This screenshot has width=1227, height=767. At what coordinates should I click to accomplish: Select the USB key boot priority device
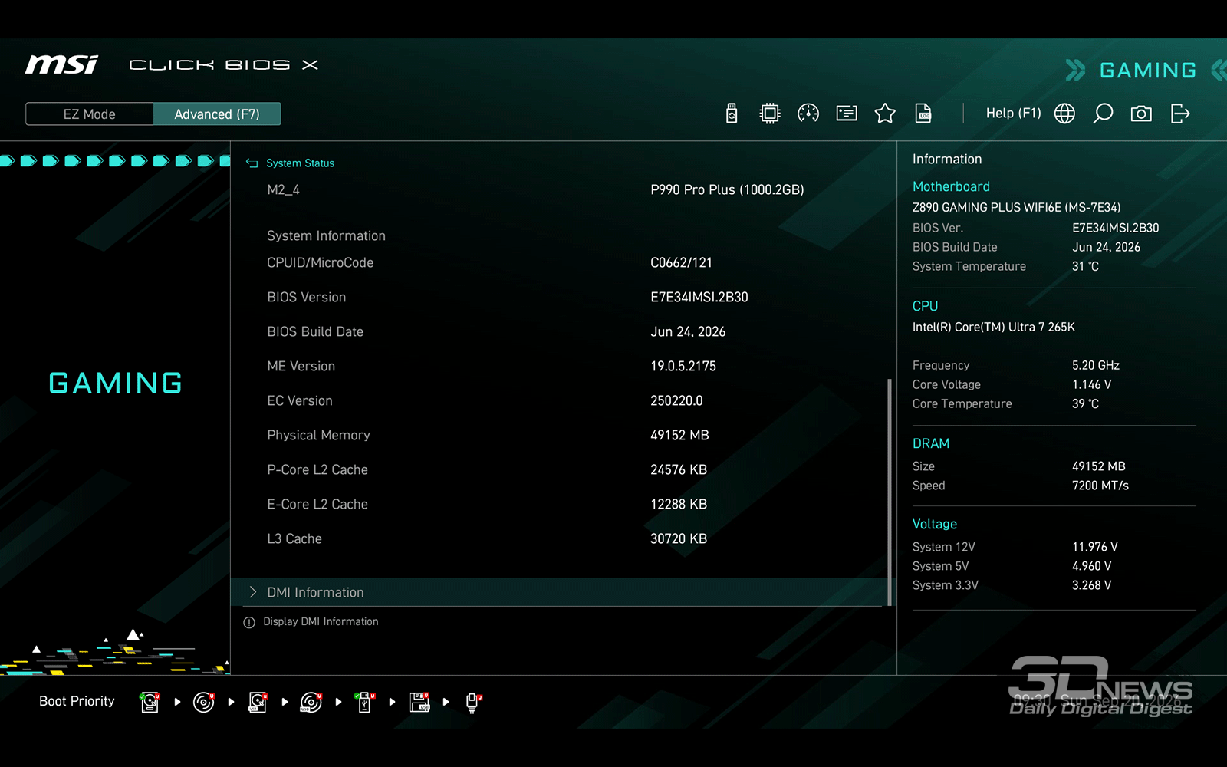pyautogui.click(x=365, y=702)
